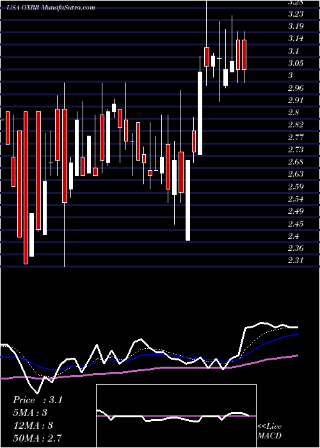The image size is (320, 448).
Task: Click the 2.49 price axis label
Action: 296,211
